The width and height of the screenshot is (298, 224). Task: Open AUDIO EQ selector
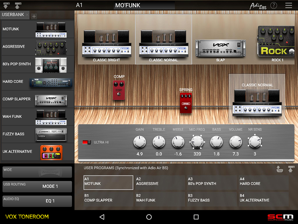(37, 201)
